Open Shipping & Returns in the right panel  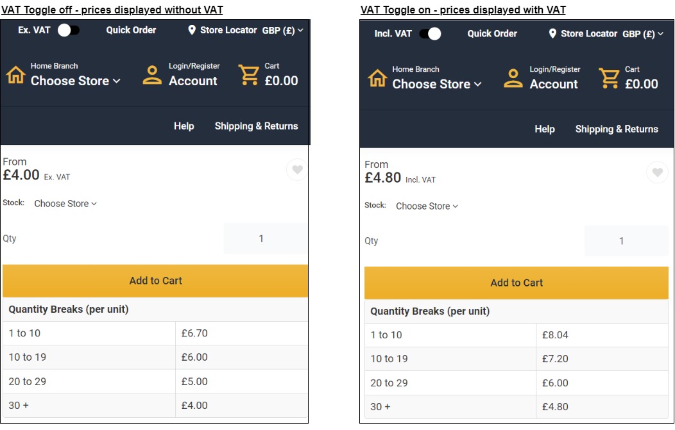coord(617,129)
